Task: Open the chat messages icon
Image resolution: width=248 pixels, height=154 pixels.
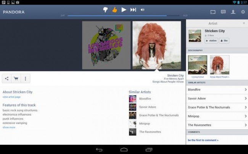Action: [223, 12]
